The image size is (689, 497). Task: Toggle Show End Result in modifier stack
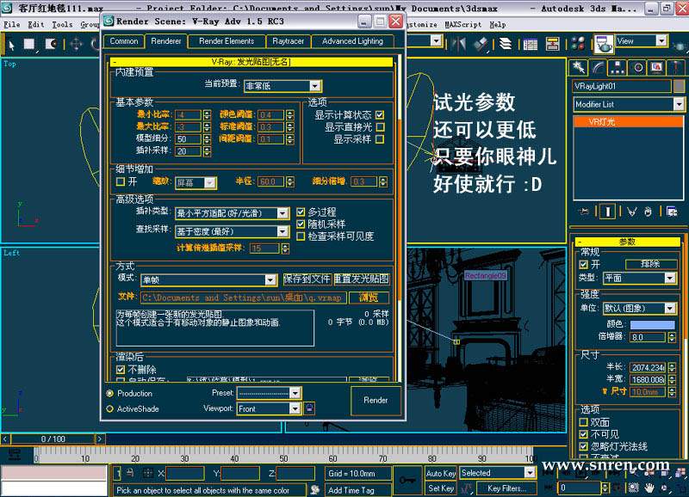coord(608,212)
